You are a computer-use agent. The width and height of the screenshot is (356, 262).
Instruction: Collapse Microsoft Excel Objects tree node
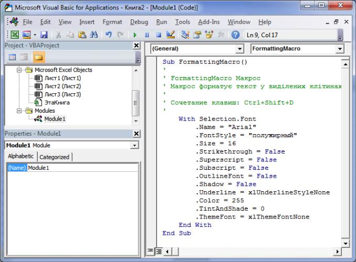(19, 70)
